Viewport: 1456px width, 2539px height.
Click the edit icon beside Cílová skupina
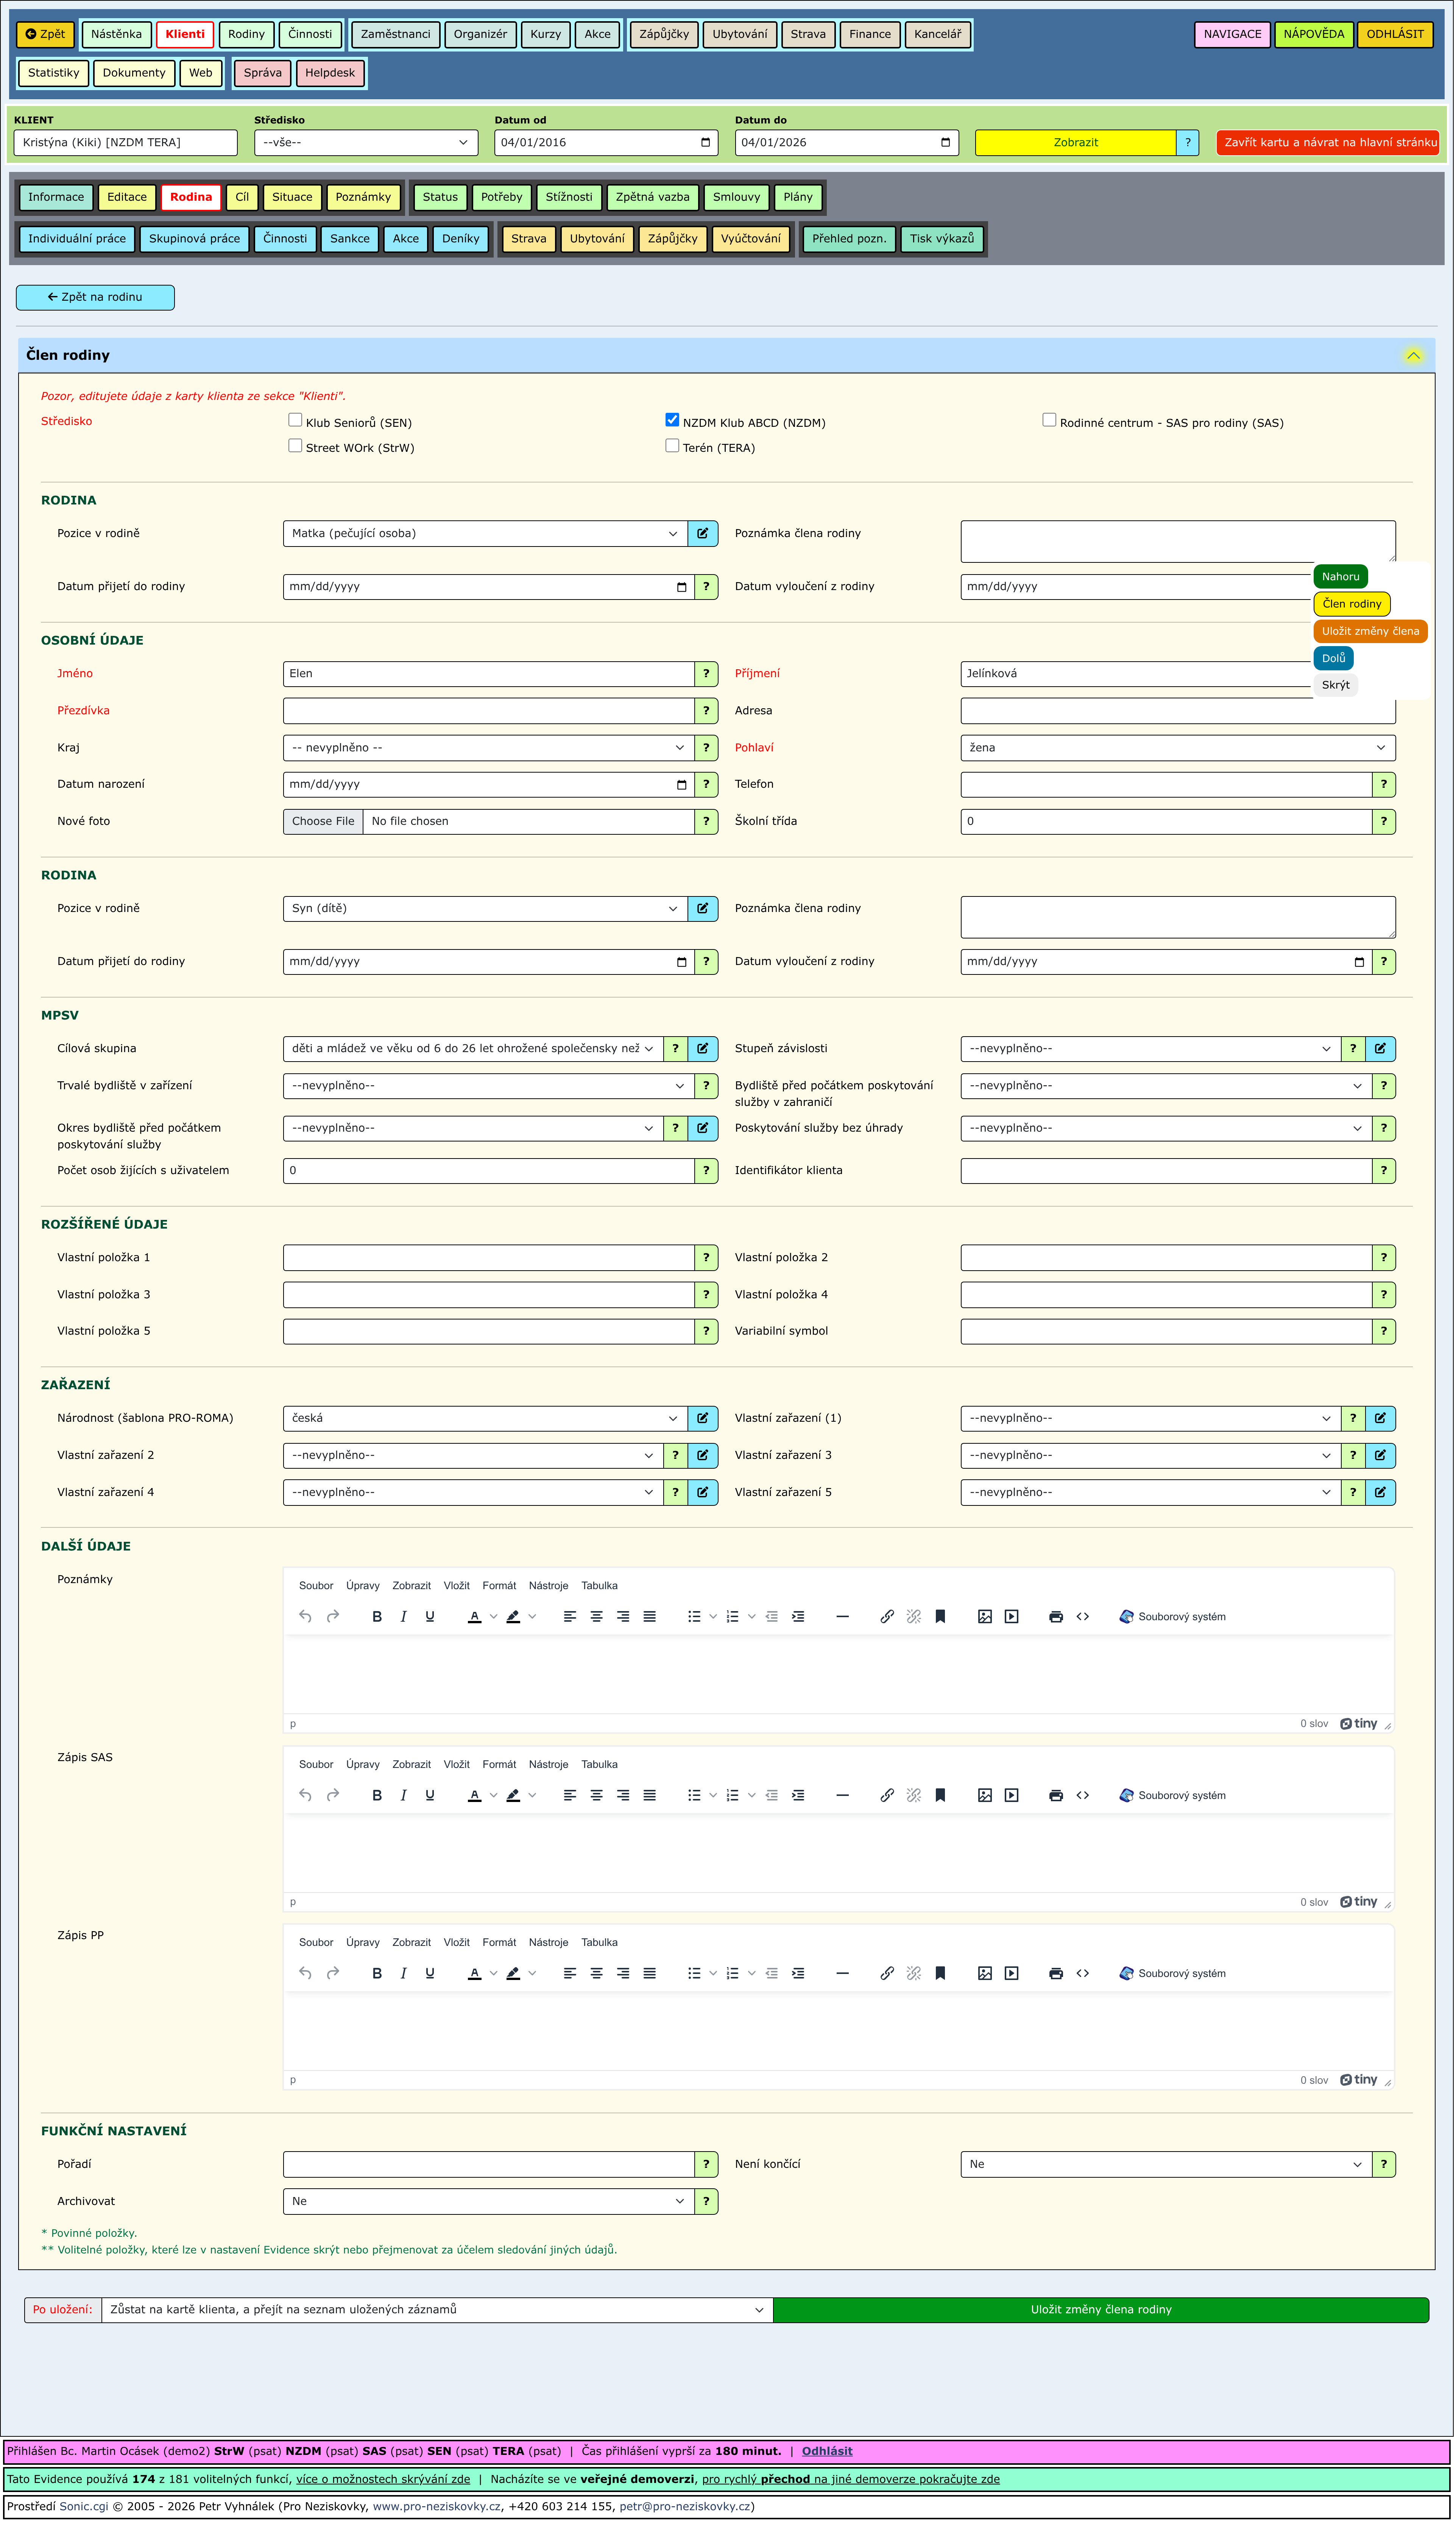point(703,1049)
